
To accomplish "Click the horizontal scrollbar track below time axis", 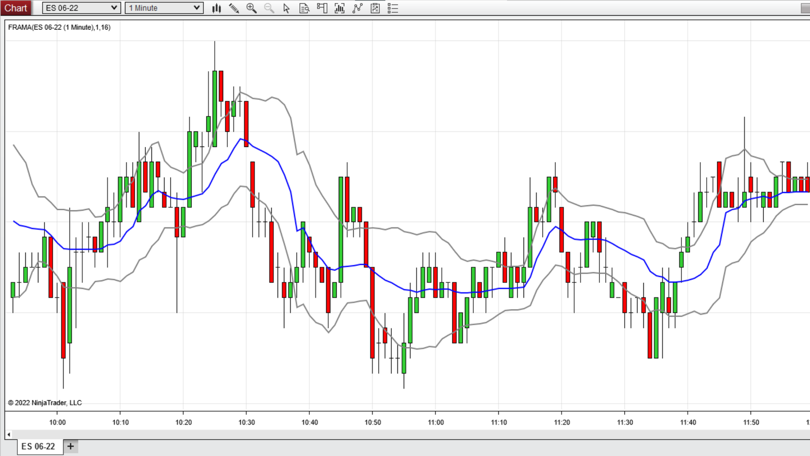I will coord(405,434).
